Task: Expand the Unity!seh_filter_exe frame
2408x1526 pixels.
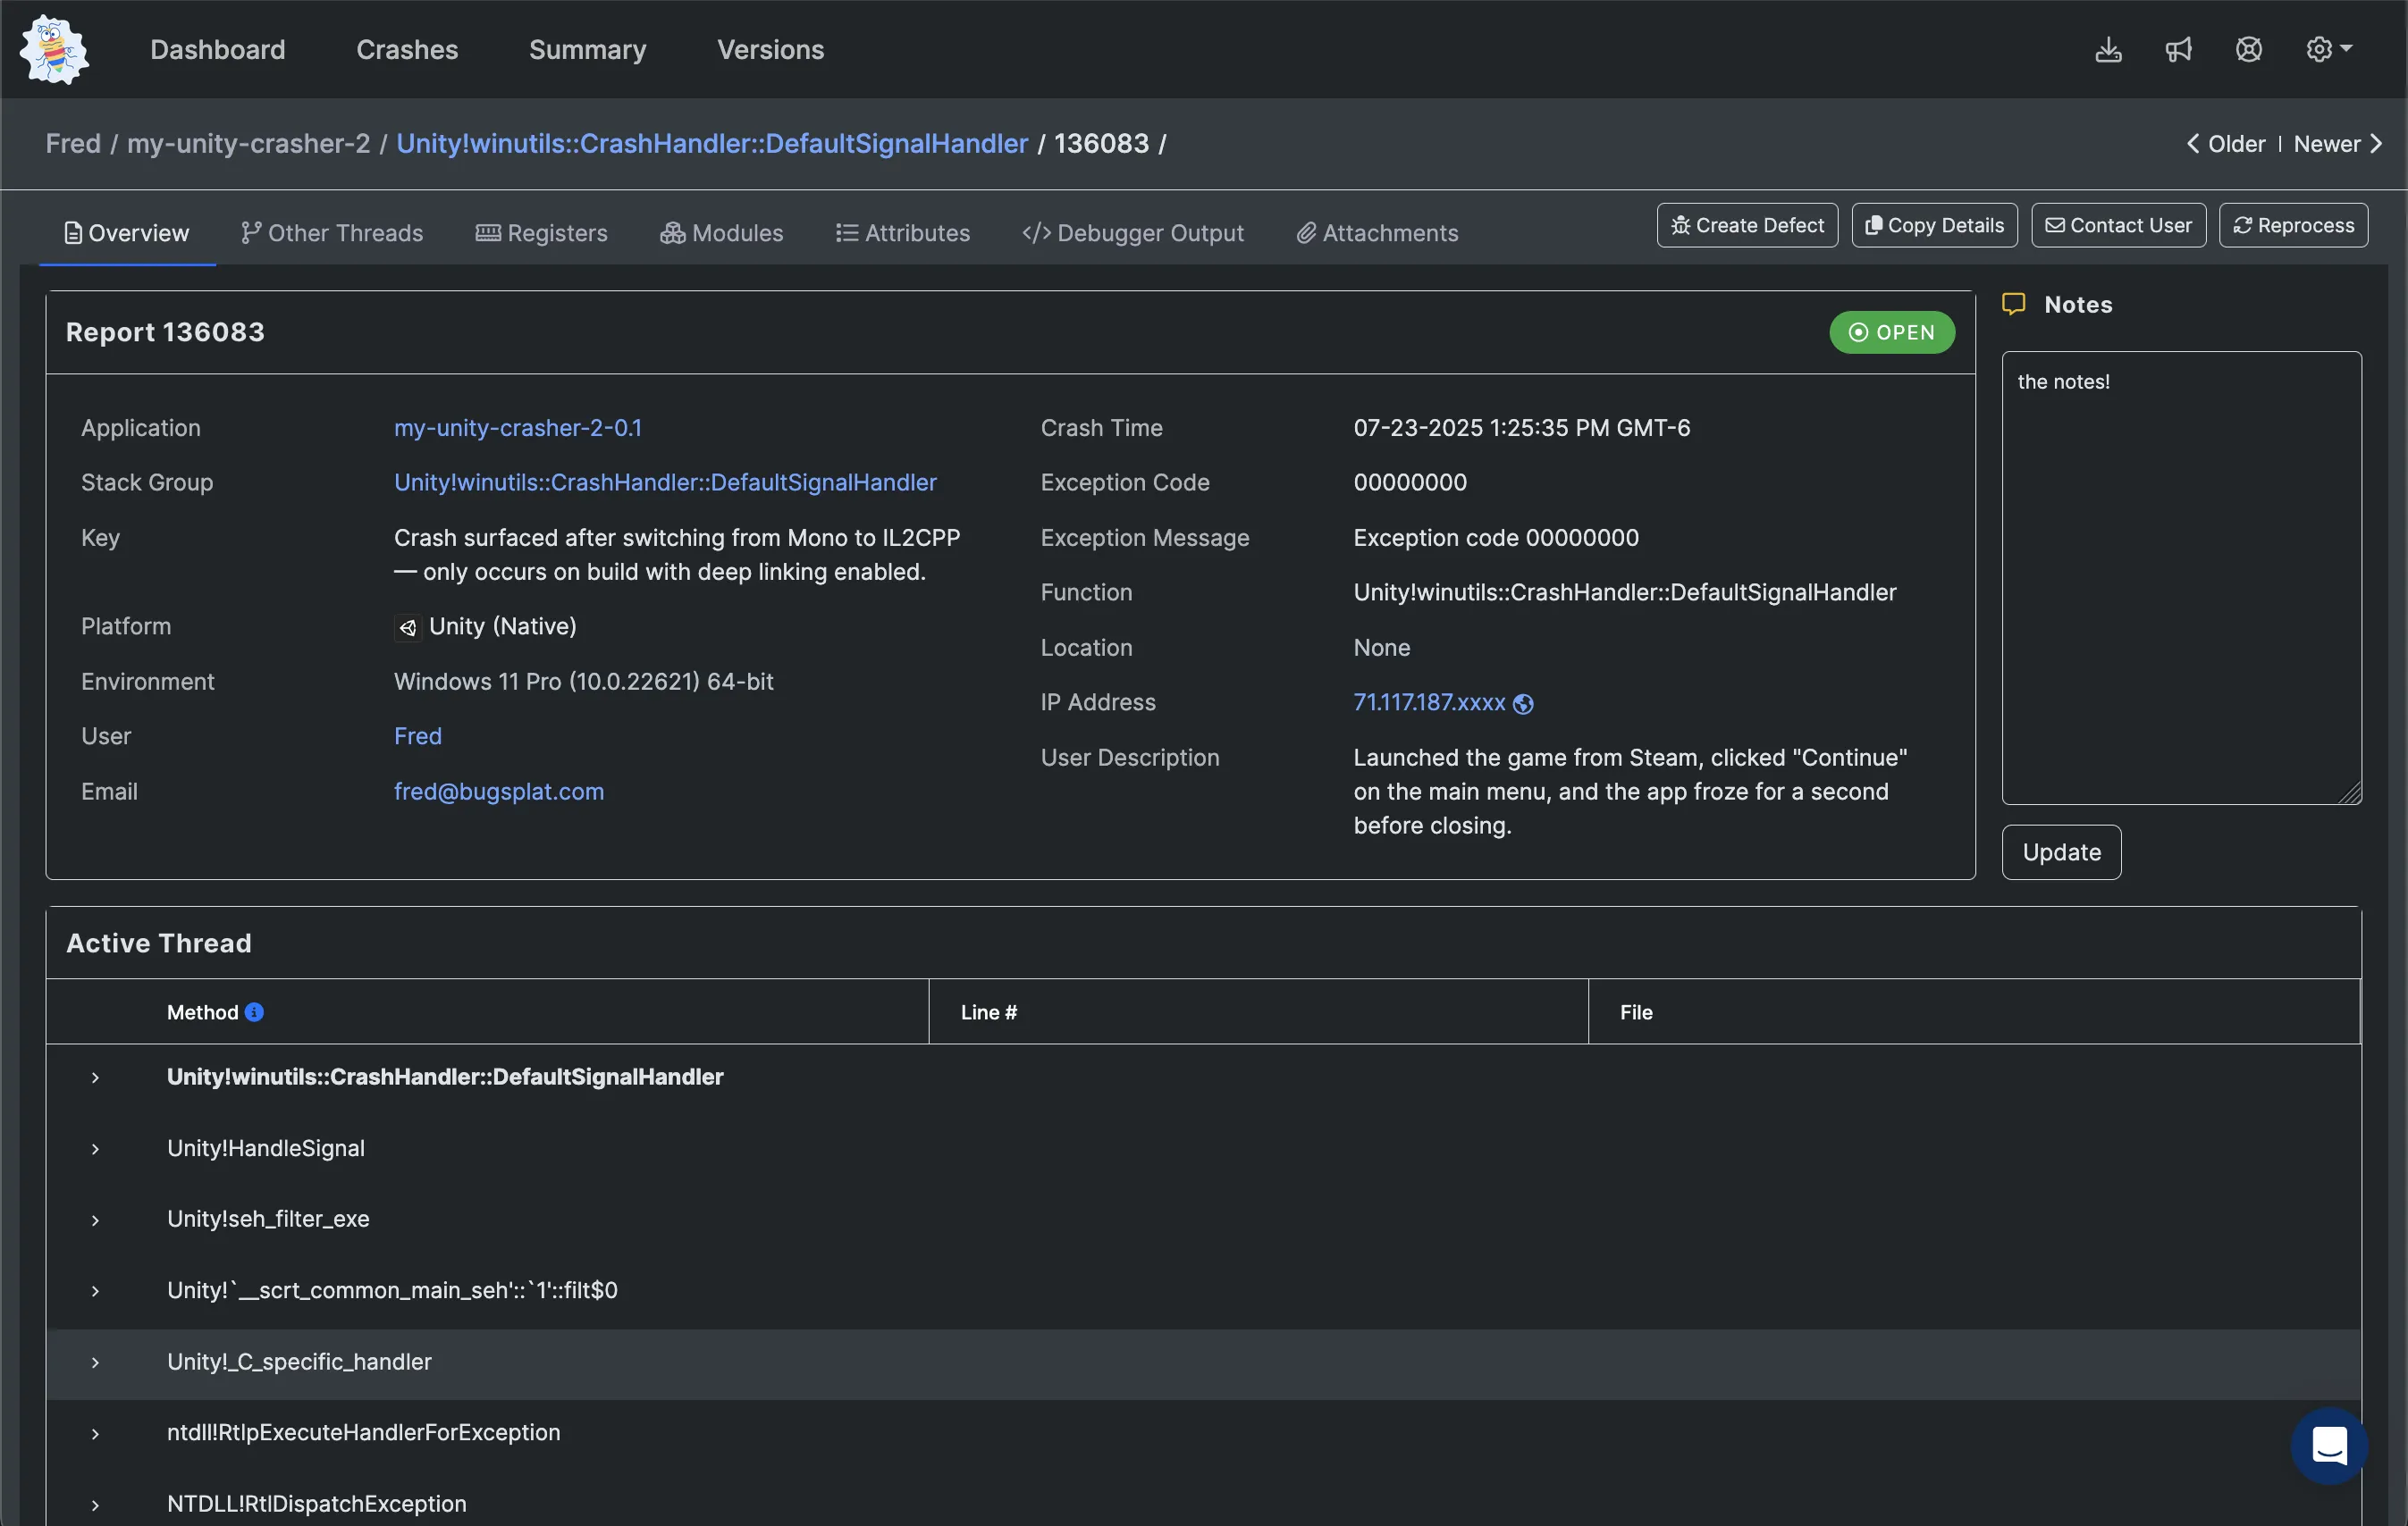Action: click(95, 1220)
